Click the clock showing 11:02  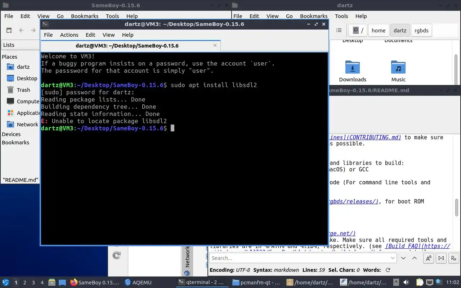453,283
